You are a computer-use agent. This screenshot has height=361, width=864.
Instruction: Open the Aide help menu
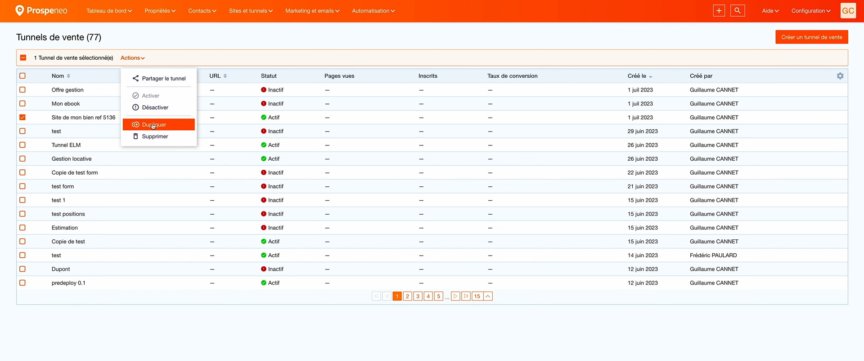770,11
